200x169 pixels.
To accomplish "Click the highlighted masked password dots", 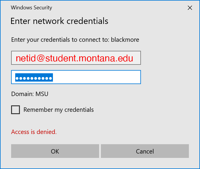I will pyautogui.click(x=34, y=77).
